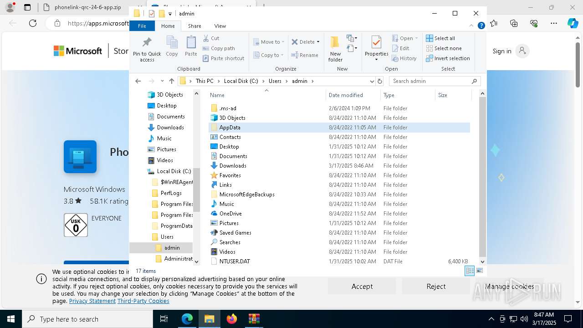Switch to the Share ribbon tab

click(194, 26)
